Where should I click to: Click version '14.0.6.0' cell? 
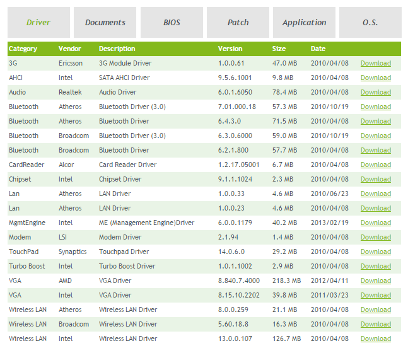pyautogui.click(x=231, y=252)
